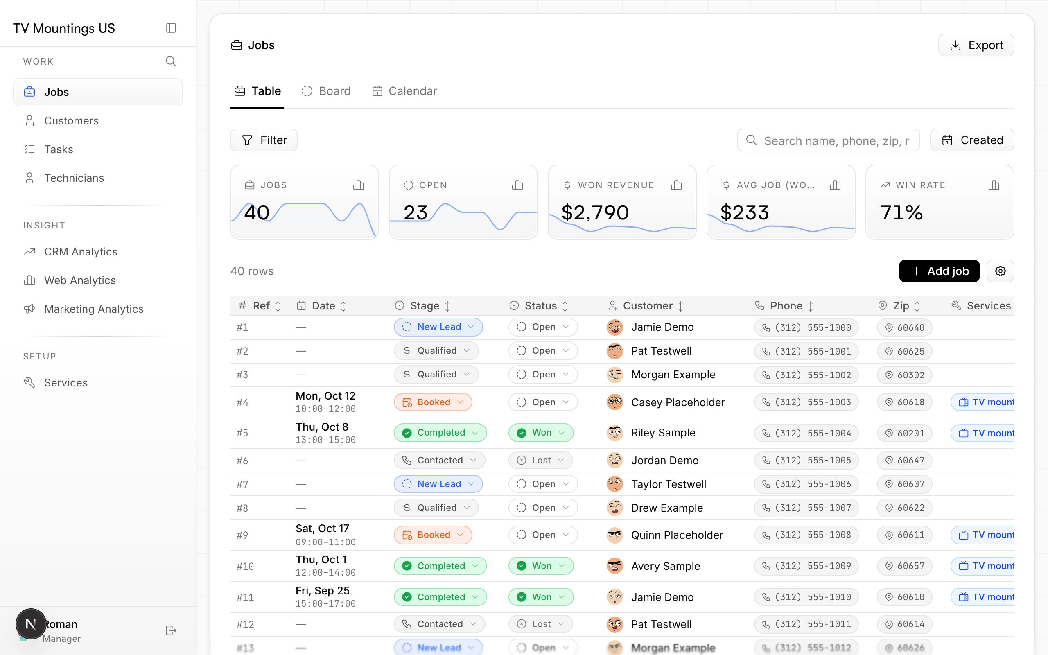Open the chart icon on JOBS card

[x=359, y=185]
